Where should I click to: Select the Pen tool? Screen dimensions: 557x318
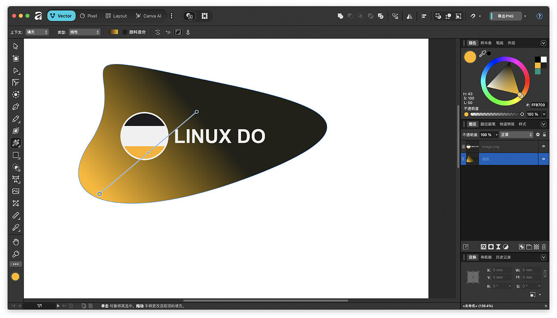[16, 107]
